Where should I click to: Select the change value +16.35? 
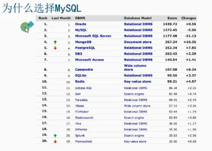pos(190,42)
